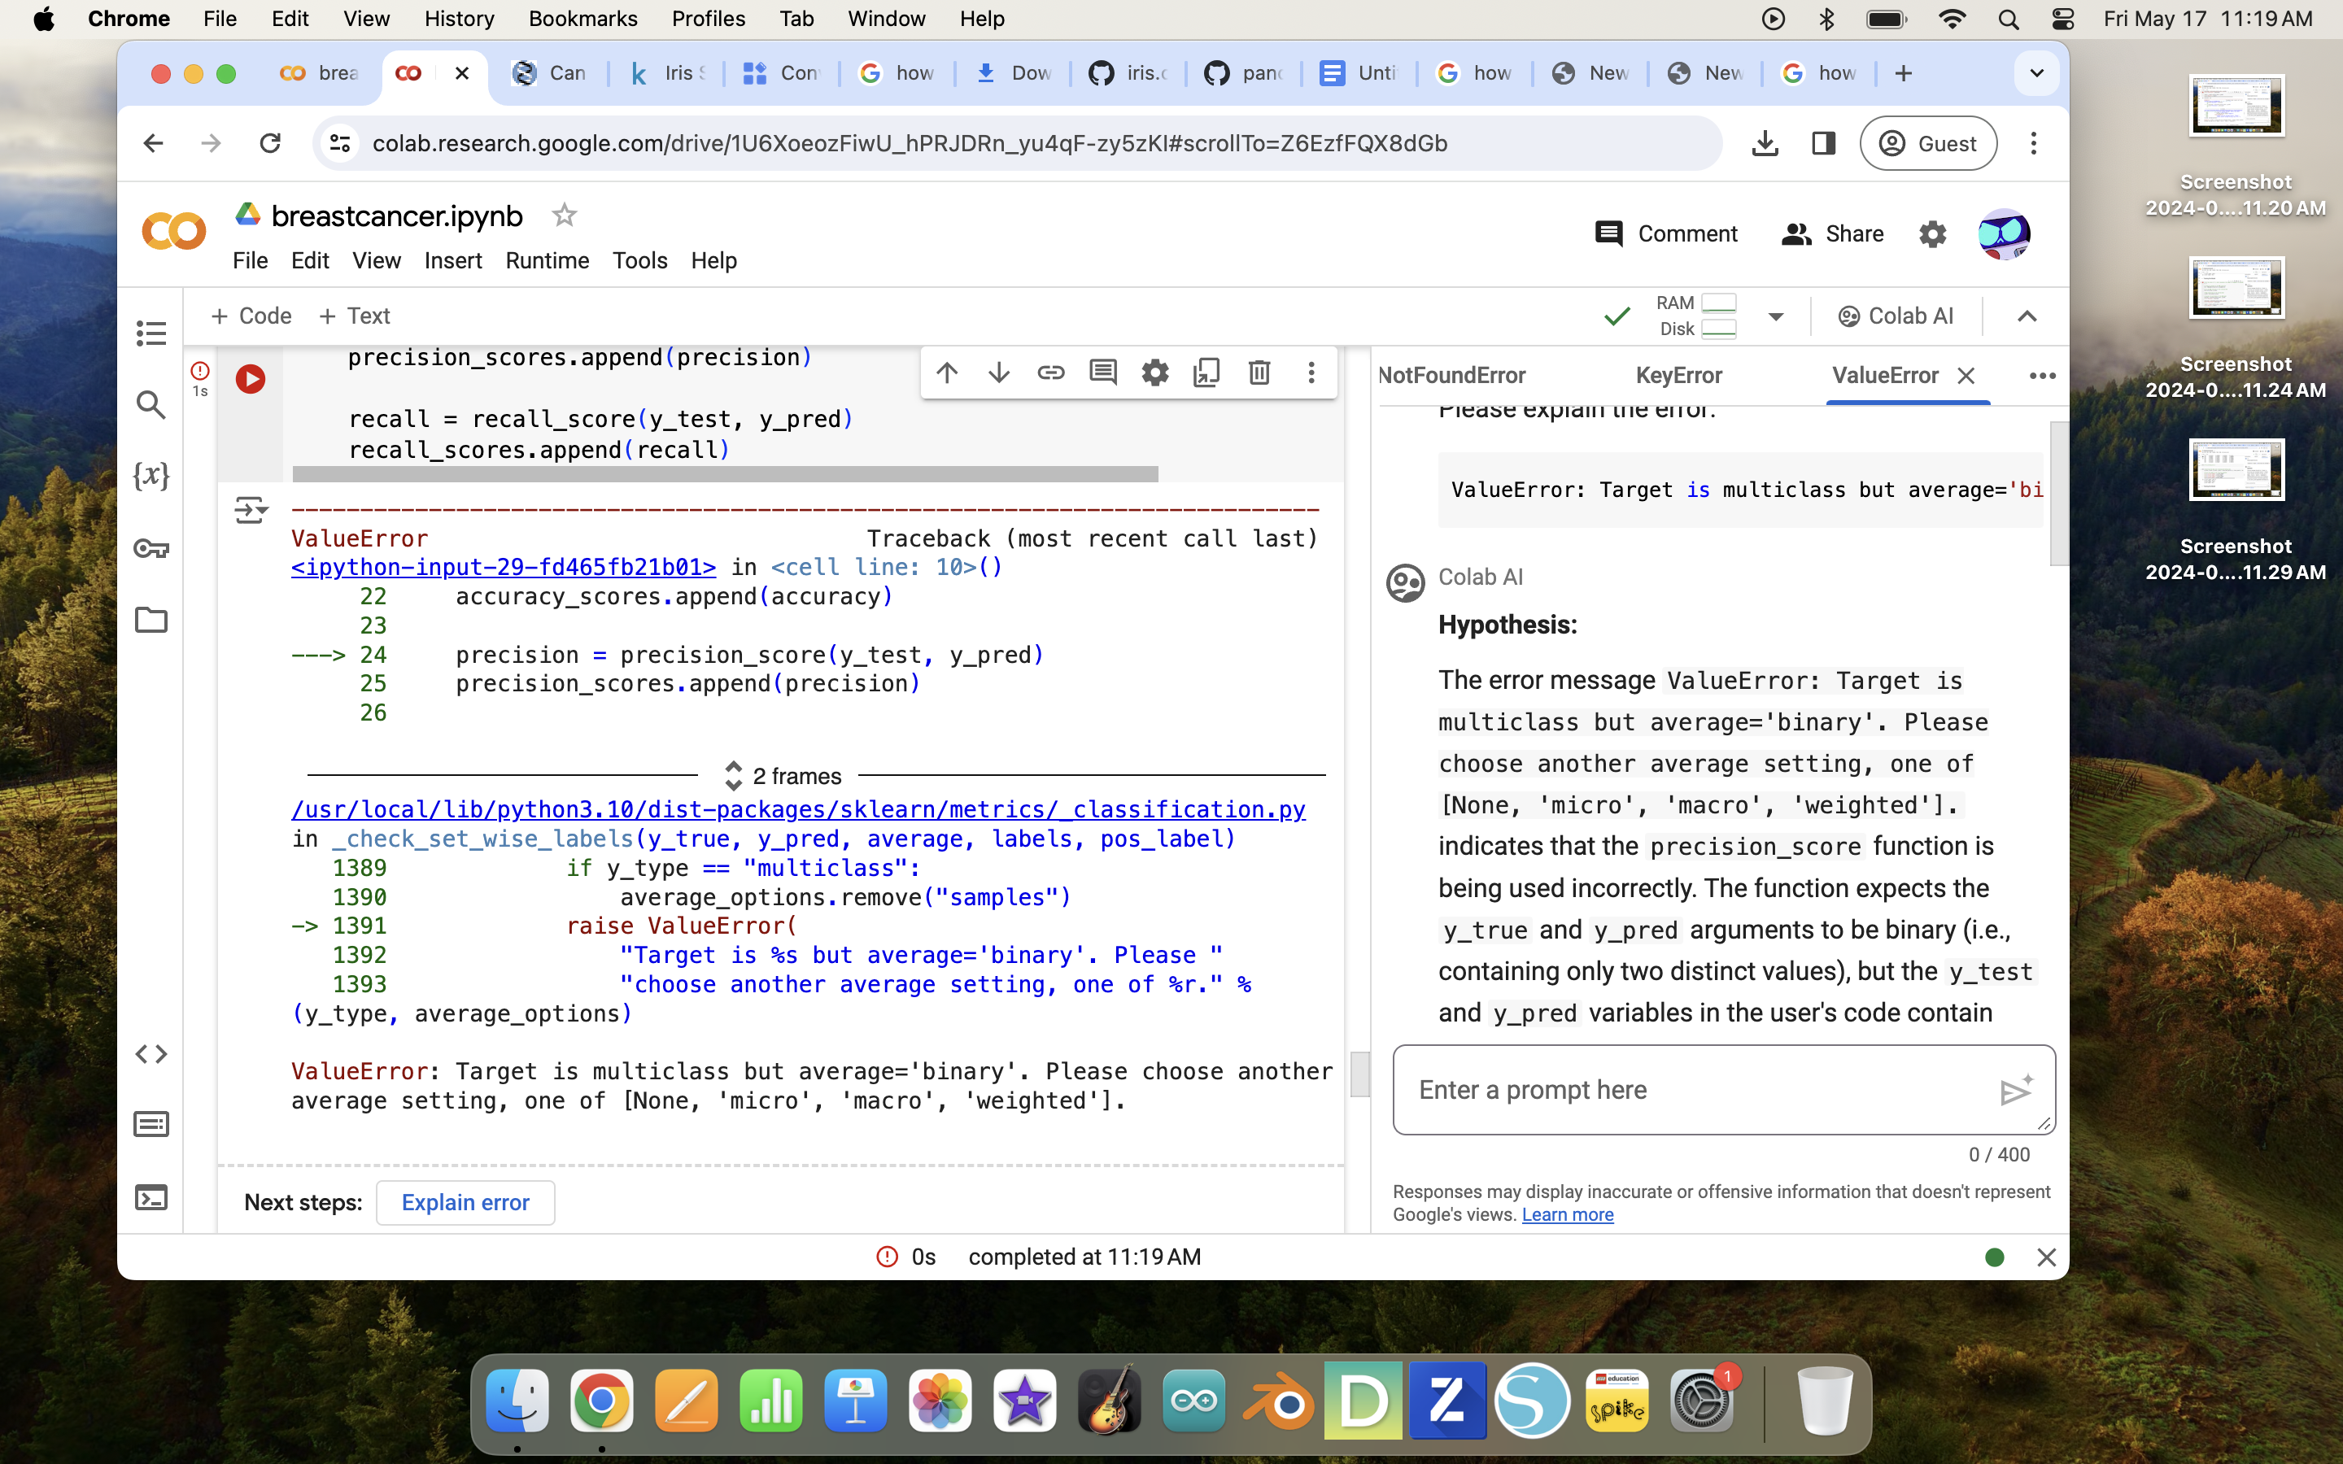This screenshot has height=1464, width=2343.
Task: Open the sklearn _classification.py file link
Action: click(x=799, y=809)
